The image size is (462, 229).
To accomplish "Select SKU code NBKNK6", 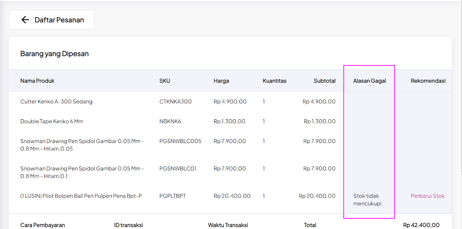I will 170,121.
